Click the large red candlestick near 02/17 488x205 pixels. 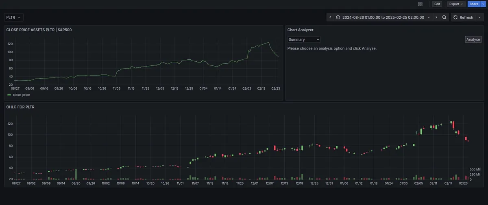point(453,125)
